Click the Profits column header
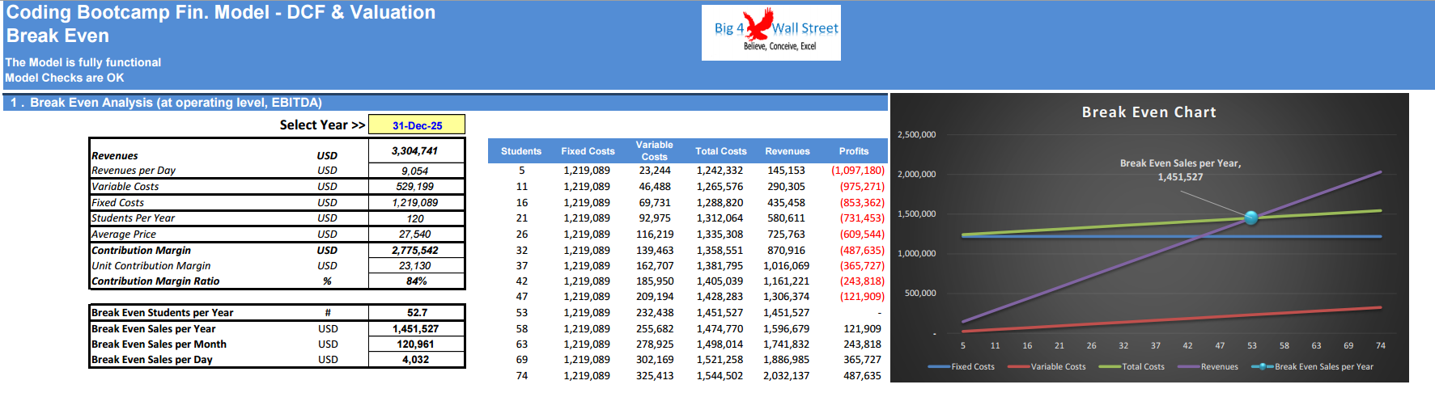The width and height of the screenshot is (1435, 393). (x=854, y=151)
